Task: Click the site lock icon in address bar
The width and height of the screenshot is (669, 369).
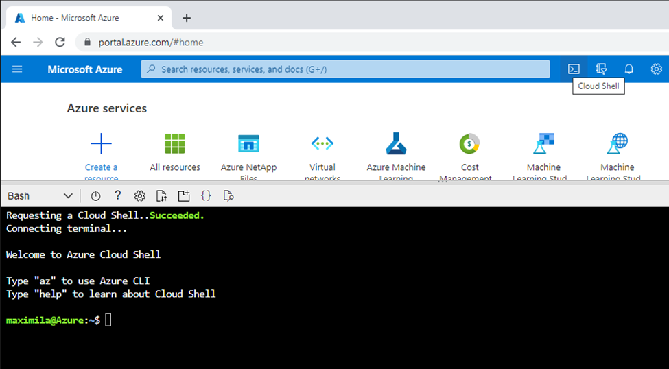Action: (88, 42)
